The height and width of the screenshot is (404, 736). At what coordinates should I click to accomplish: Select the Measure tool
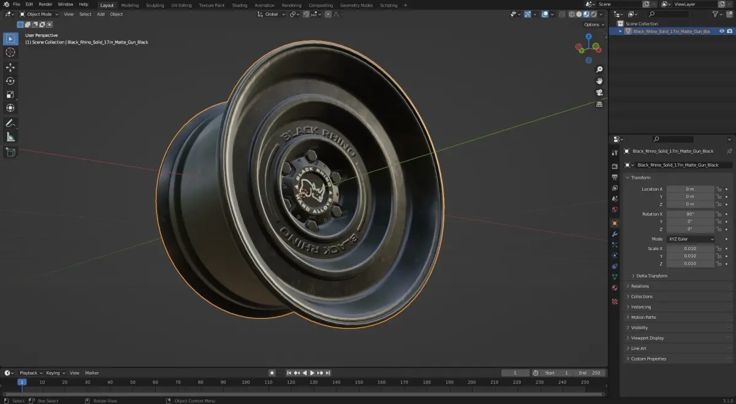10,137
